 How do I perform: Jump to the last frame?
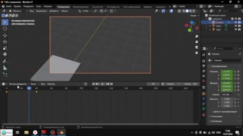(111, 84)
